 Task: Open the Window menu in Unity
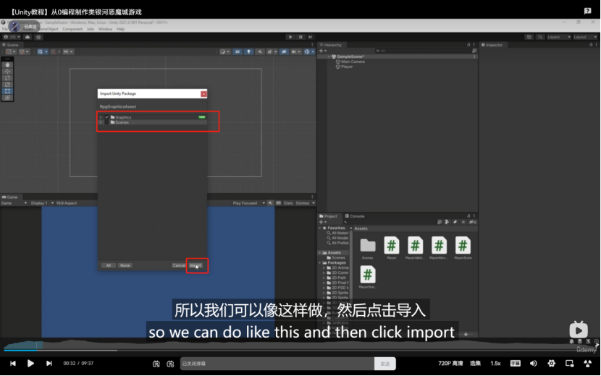click(105, 29)
